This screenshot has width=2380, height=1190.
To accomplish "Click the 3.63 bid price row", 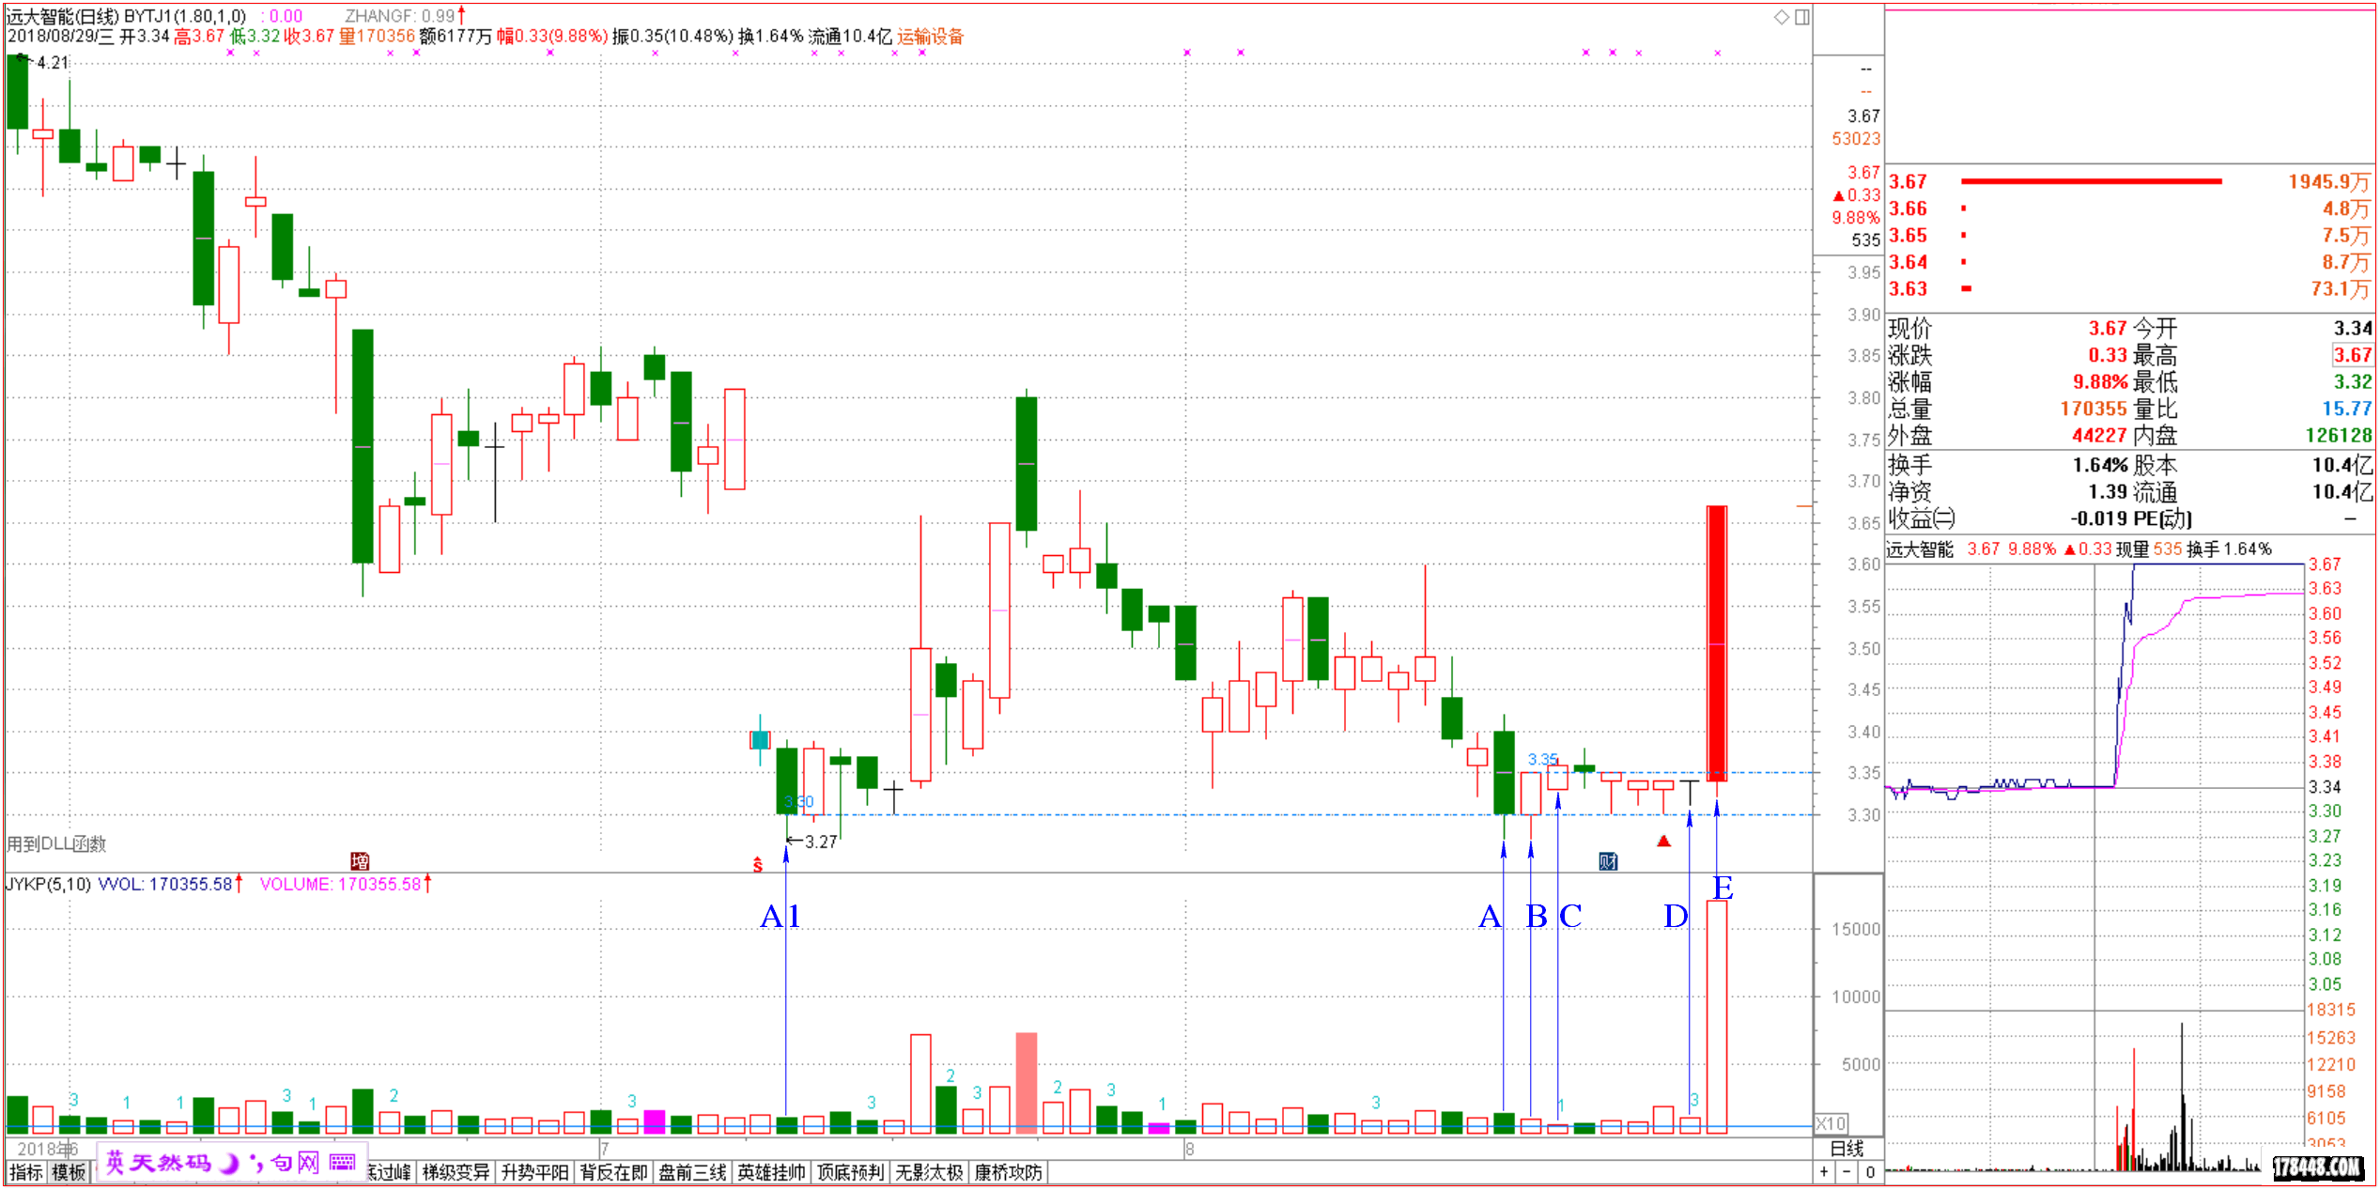I will click(2129, 288).
